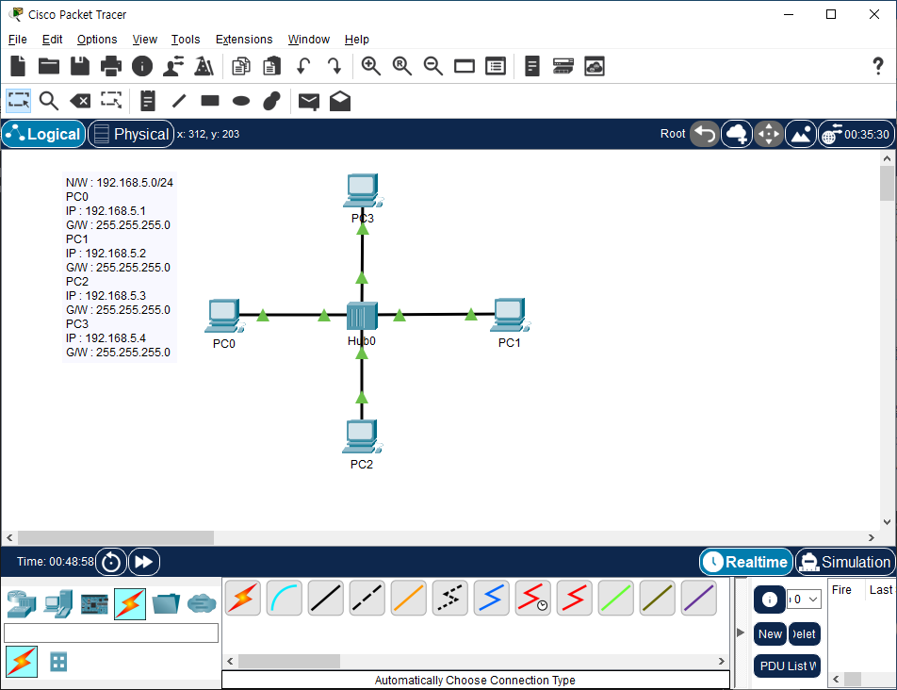The width and height of the screenshot is (897, 690).
Task: Switch to Realtime mode
Action: 746,562
